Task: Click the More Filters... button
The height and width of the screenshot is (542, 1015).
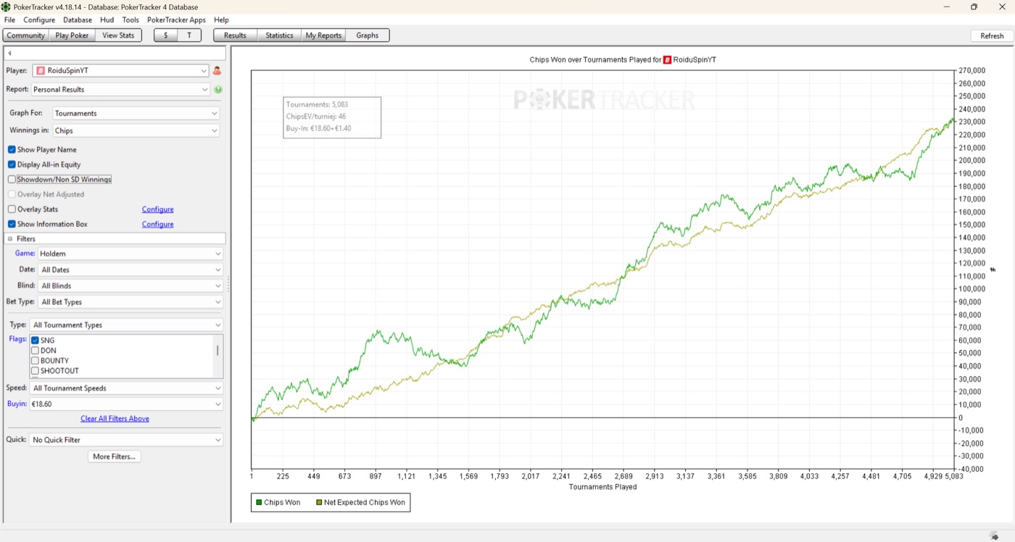Action: (x=115, y=456)
